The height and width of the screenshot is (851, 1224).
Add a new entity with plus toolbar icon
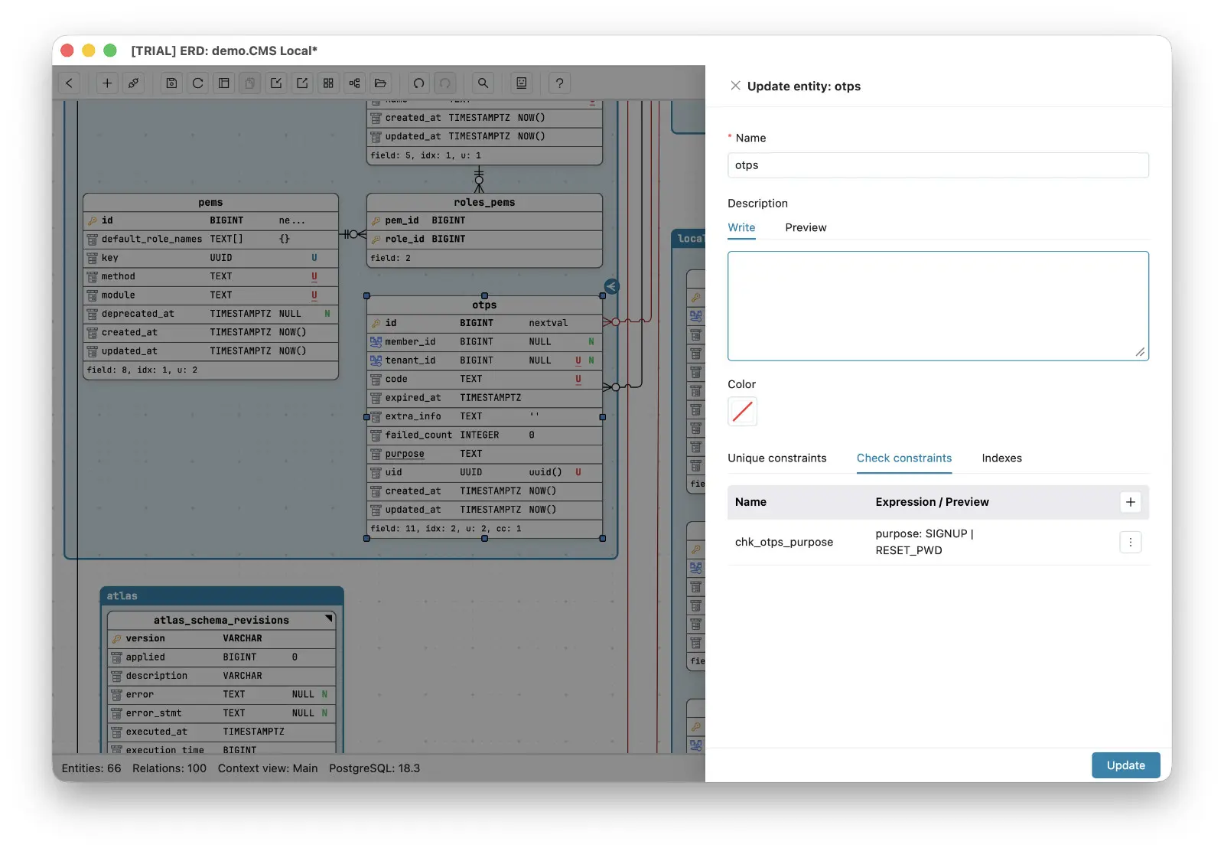click(x=107, y=83)
